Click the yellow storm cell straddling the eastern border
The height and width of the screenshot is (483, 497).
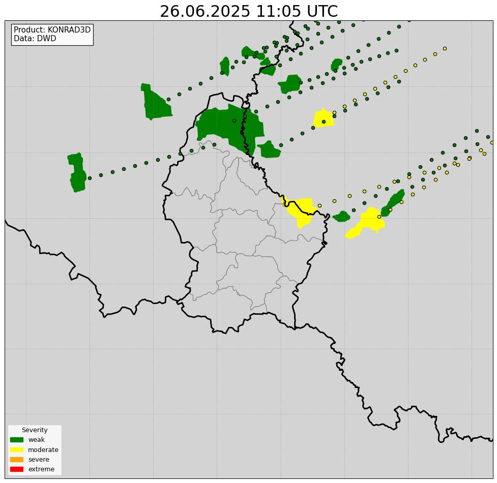300,210
